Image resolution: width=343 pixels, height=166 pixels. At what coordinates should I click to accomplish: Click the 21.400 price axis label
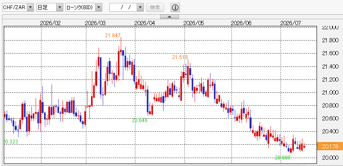pyautogui.click(x=330, y=66)
